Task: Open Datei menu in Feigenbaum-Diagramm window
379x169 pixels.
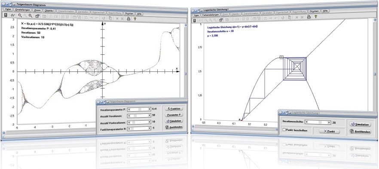Action: click(x=8, y=10)
